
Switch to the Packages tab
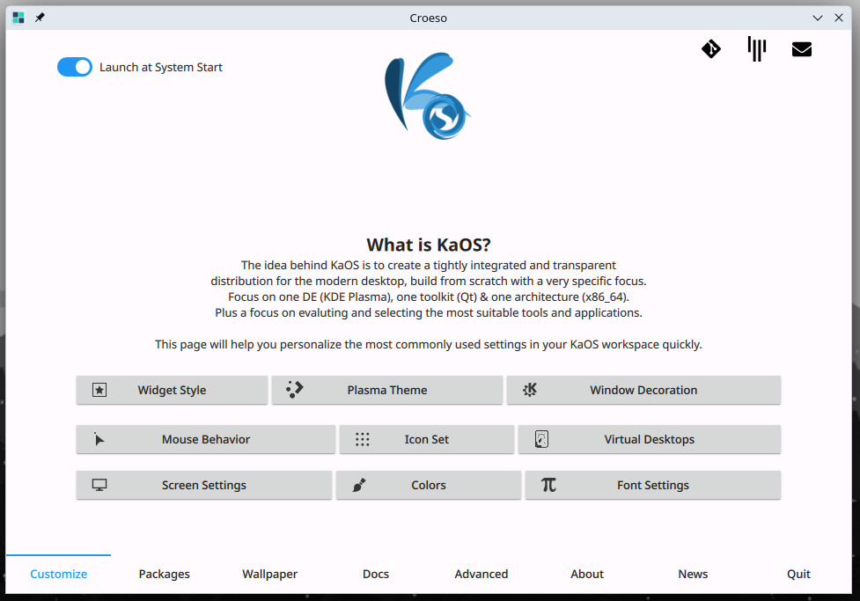point(164,574)
